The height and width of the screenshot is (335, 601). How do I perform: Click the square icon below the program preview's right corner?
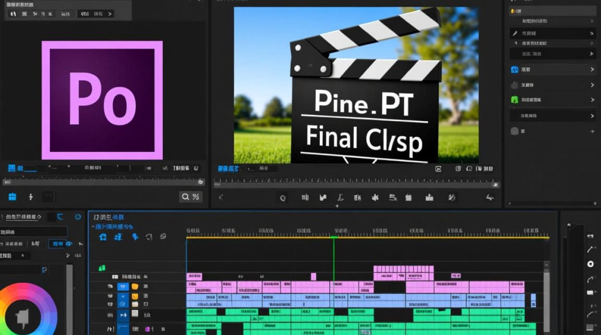coord(438,169)
